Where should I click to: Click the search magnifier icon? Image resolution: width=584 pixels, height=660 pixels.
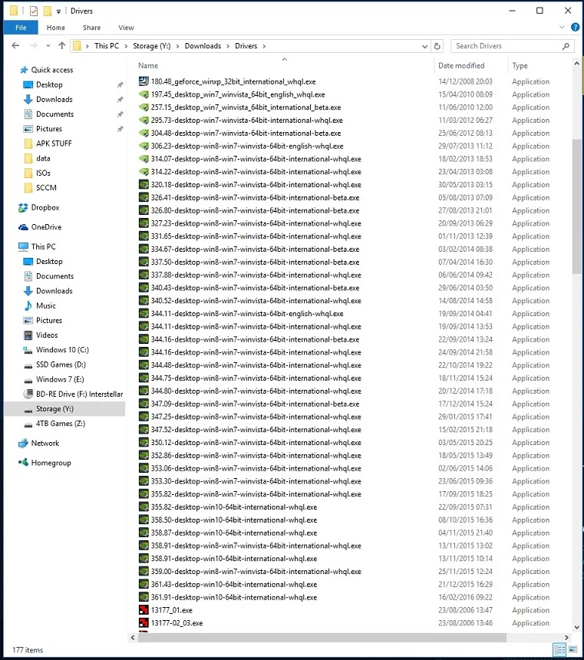[566, 46]
